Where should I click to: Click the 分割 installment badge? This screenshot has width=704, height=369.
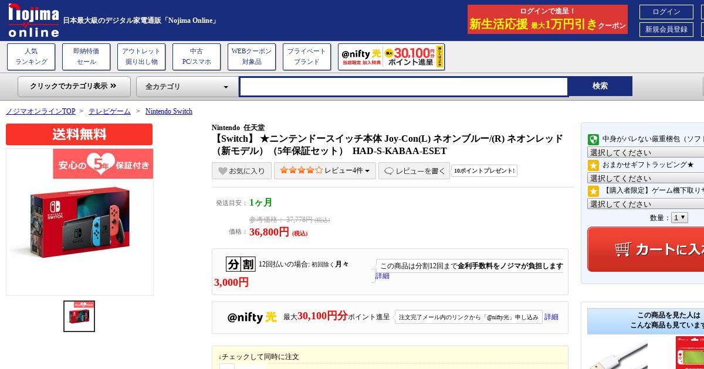click(x=241, y=264)
